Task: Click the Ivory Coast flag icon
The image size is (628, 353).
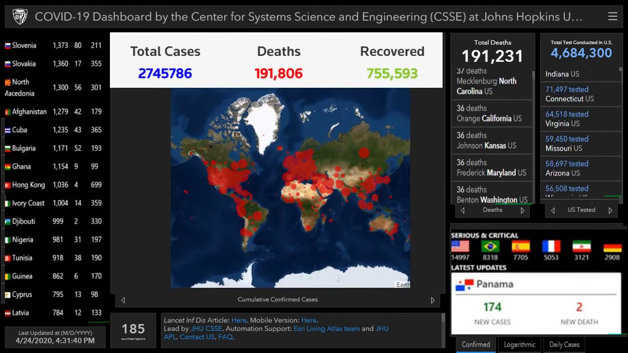Action: point(7,203)
